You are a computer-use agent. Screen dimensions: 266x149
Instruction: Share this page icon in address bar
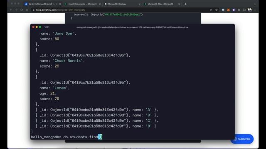coord(211,10)
